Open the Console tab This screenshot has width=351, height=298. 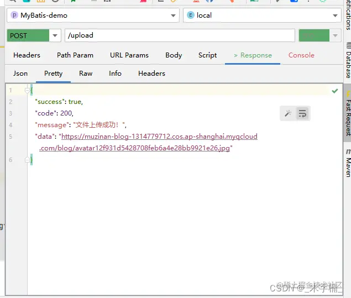(301, 55)
